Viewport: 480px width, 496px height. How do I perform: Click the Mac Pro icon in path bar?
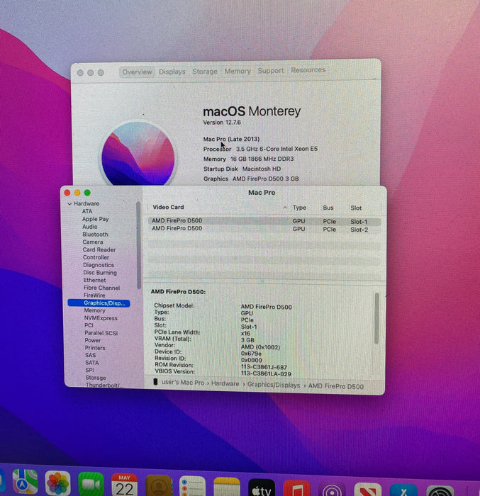[x=155, y=382]
